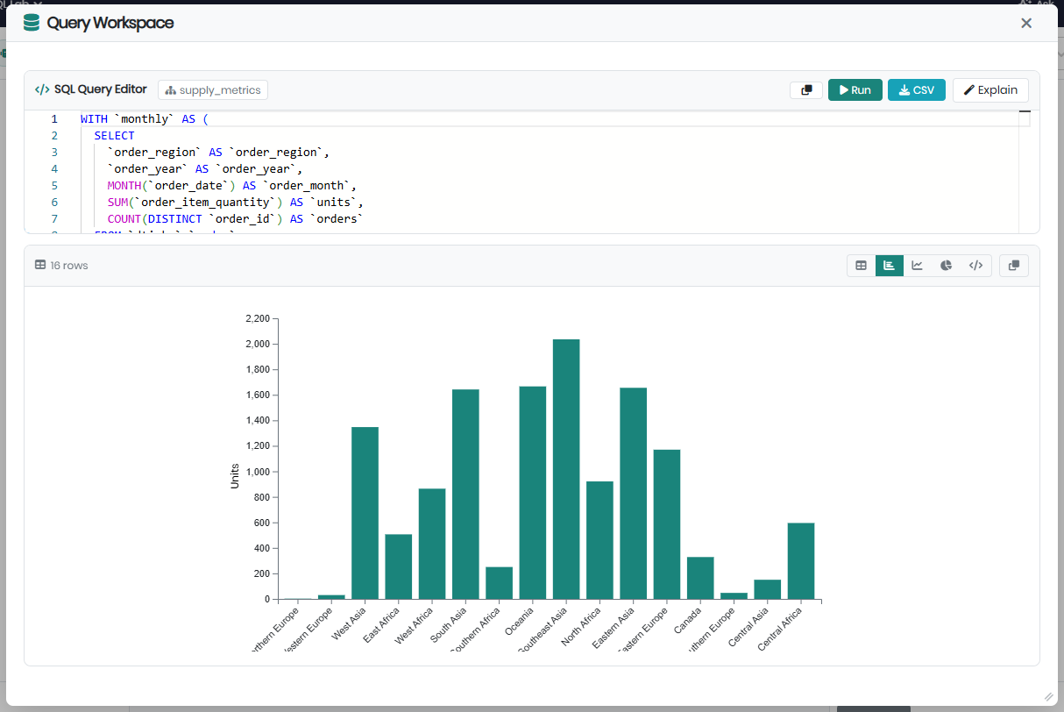Screen dimensions: 1064x712
Task: Select the bar chart view icon
Action: coord(889,266)
